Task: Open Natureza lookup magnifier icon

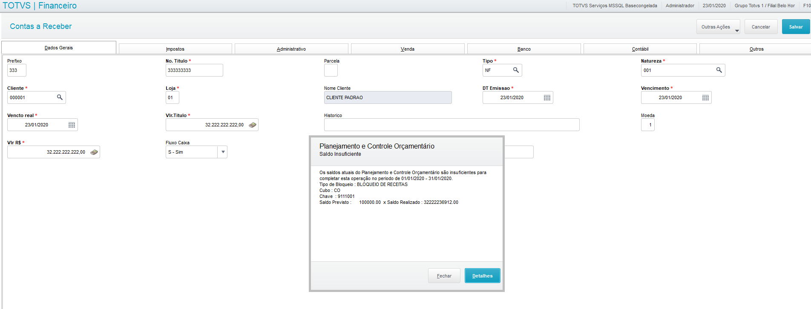Action: coord(719,70)
